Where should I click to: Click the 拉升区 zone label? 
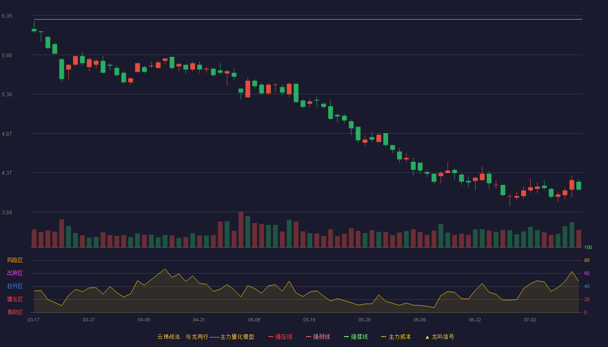click(15, 286)
